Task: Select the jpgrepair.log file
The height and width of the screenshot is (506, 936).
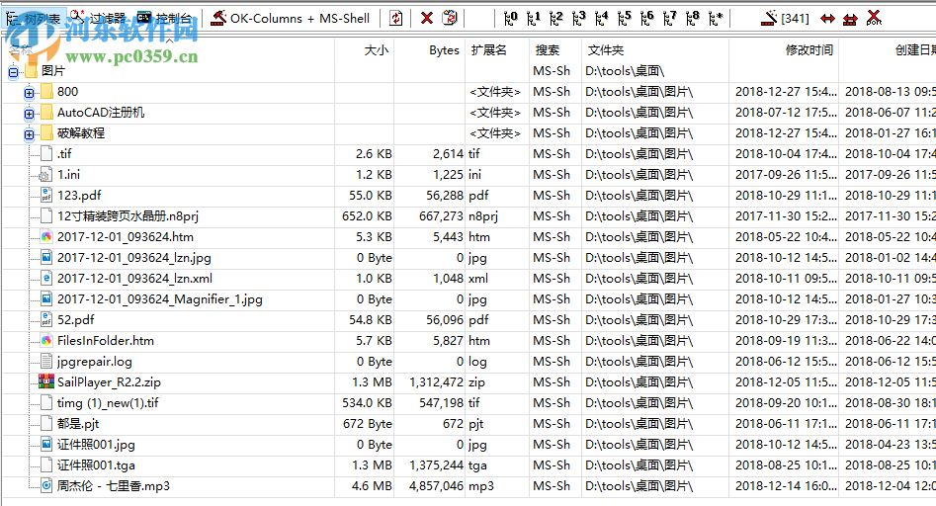Action: (94, 362)
